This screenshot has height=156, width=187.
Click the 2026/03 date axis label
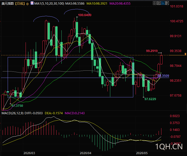(29, 153)
